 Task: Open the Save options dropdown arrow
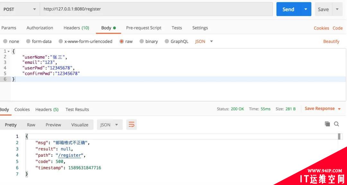[x=337, y=9]
